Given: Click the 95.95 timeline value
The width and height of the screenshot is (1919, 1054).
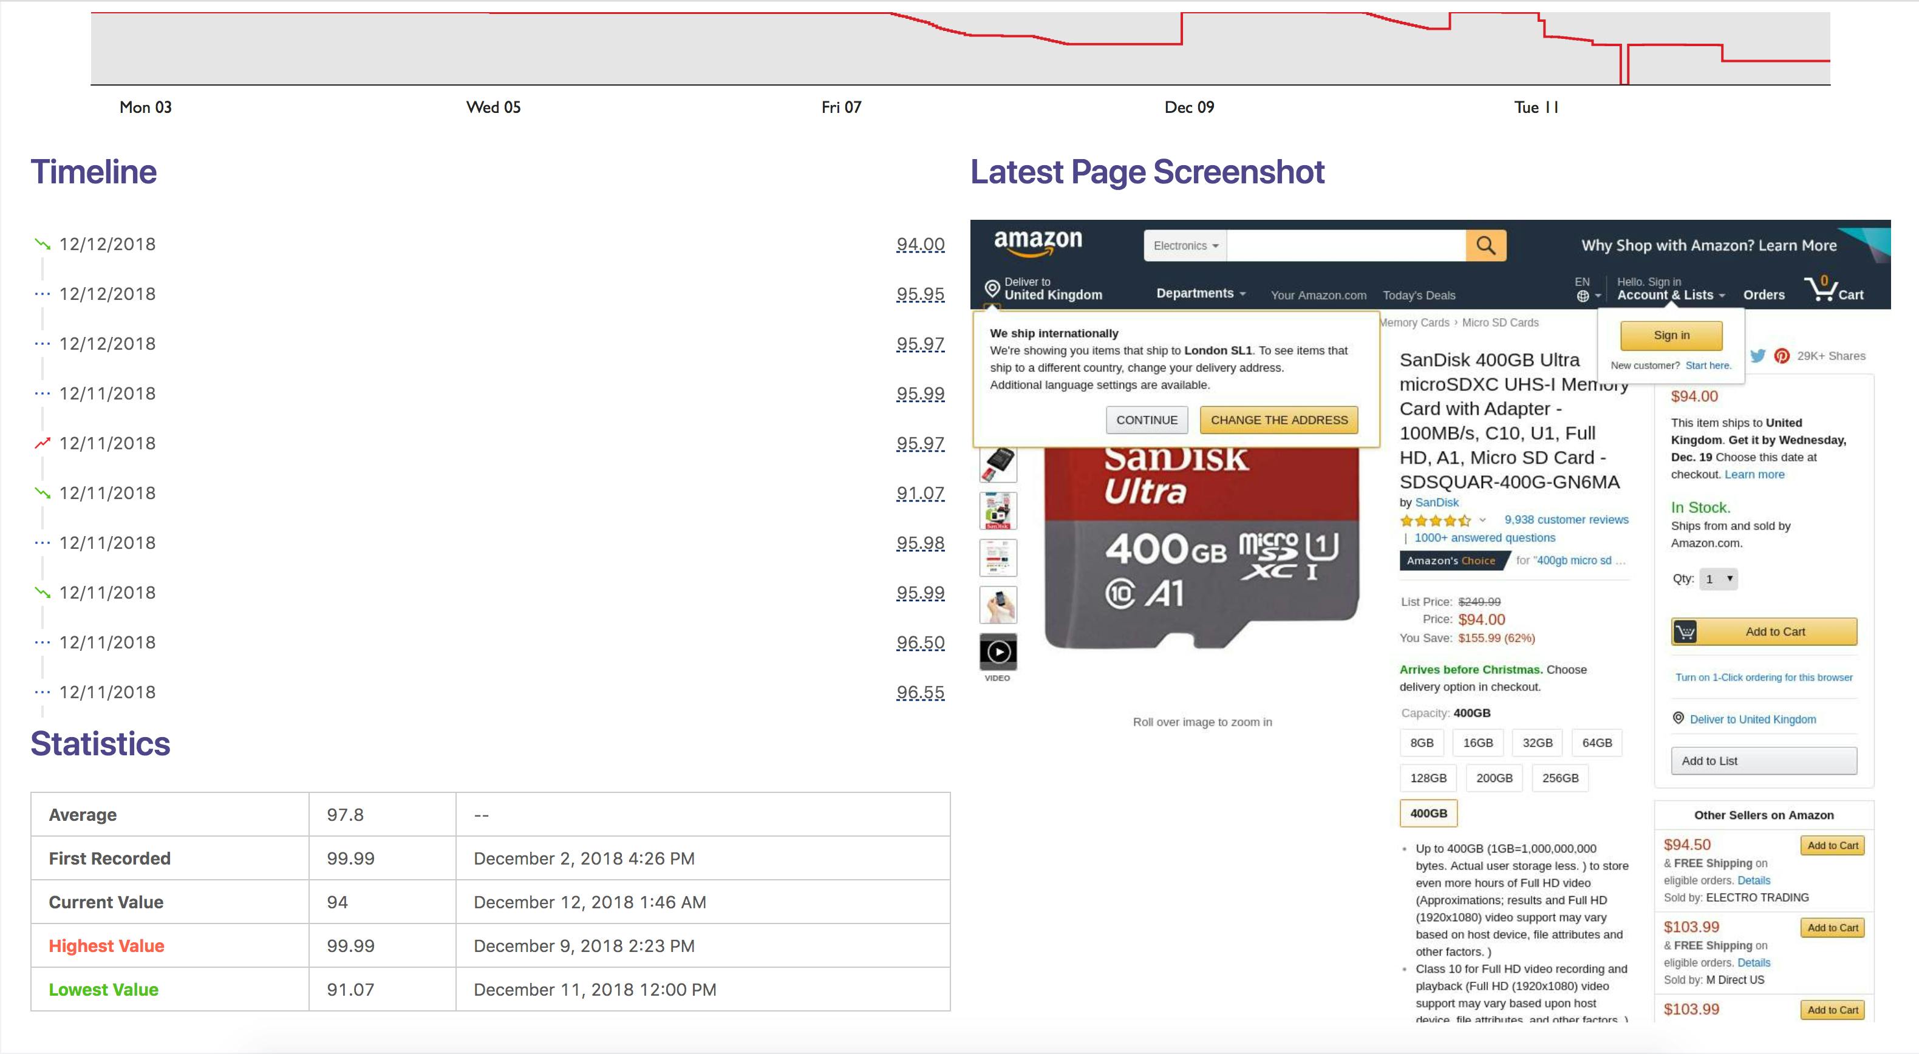Looking at the screenshot, I should point(920,294).
